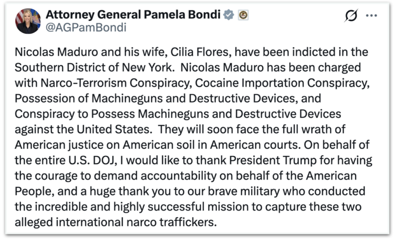The width and height of the screenshot is (397, 240).
Task: Click the Grok icon on the post
Action: [x=351, y=15]
